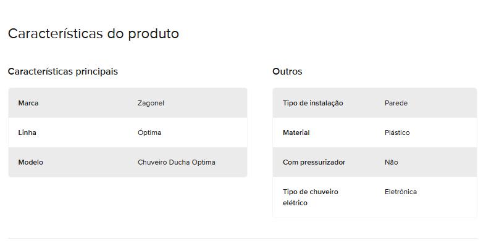Click the Modelo row background
This screenshot has height=241, width=486.
(128, 163)
